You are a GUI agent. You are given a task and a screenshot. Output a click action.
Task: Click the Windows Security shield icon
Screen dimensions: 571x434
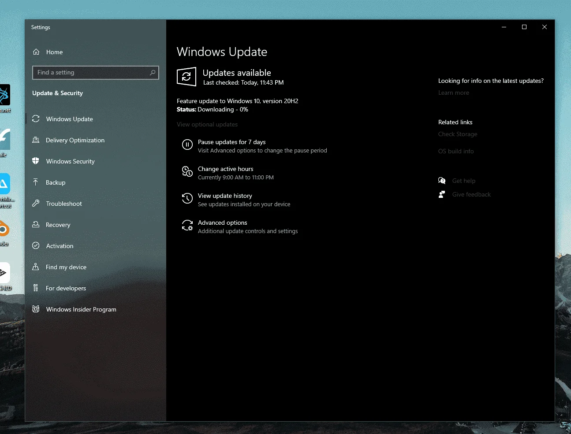coord(36,161)
